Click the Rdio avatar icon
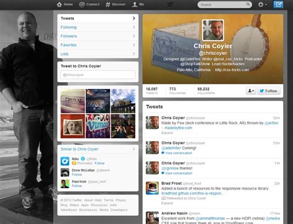This screenshot has width=293, height=224. tap(65, 161)
